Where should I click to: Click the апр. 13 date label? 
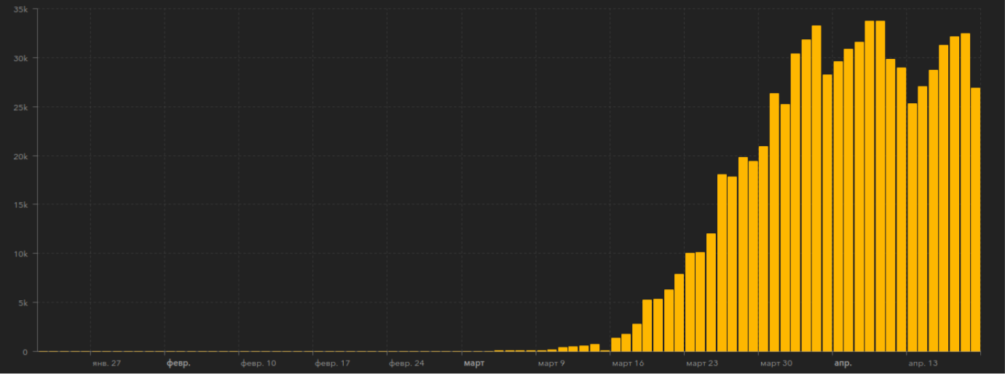coord(923,363)
